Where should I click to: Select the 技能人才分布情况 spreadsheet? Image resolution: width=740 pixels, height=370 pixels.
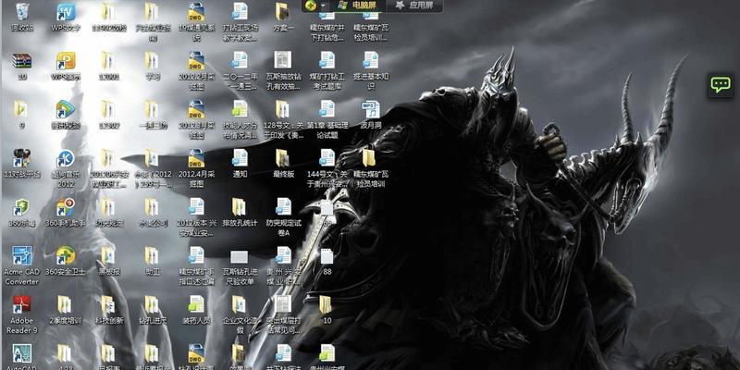[240, 119]
